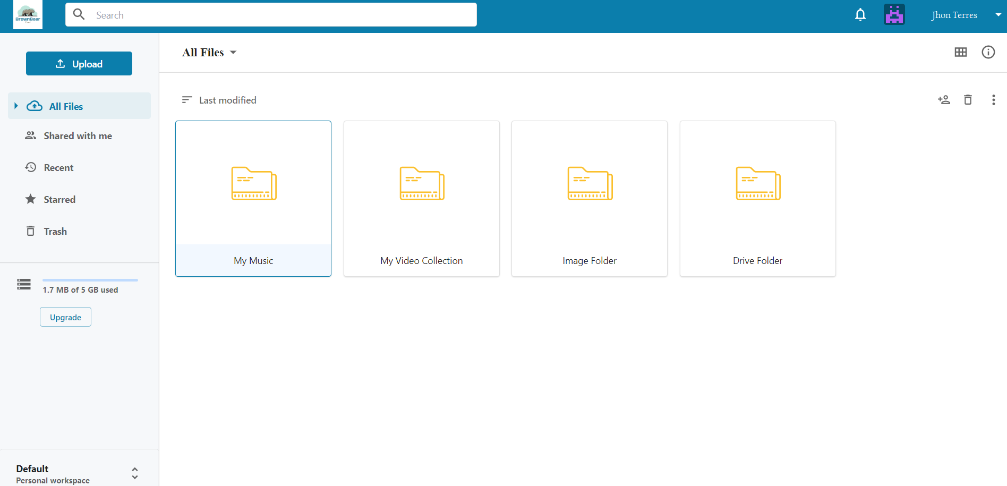Open the Recent files section

58,168
